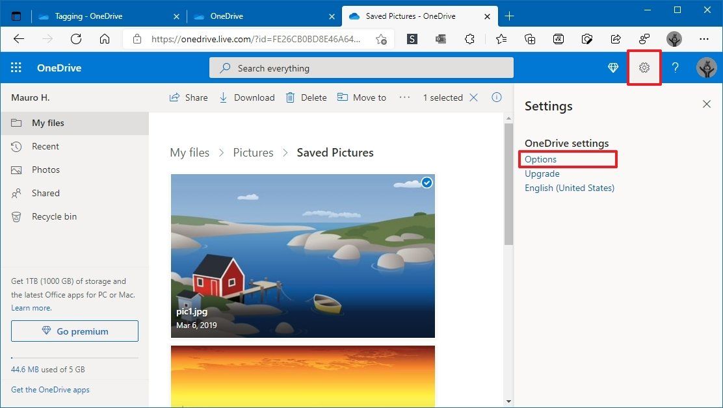Open browser settings with three-dot menu
Screen dimensions: 723x408
tap(704, 39)
